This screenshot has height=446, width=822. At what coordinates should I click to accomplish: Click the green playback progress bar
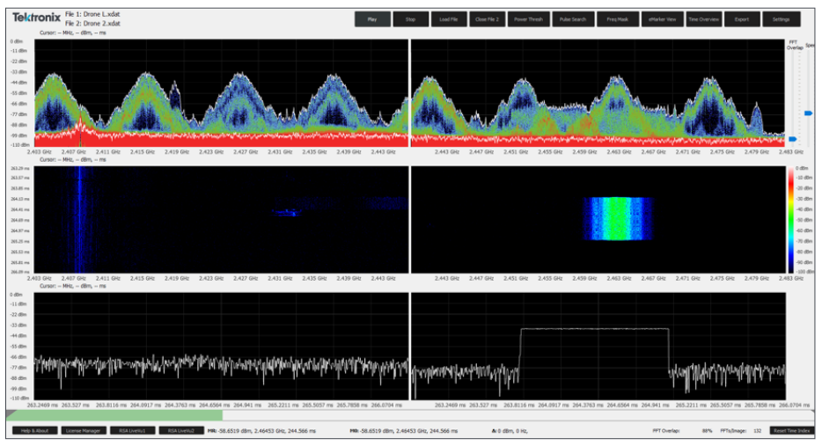coord(114,414)
